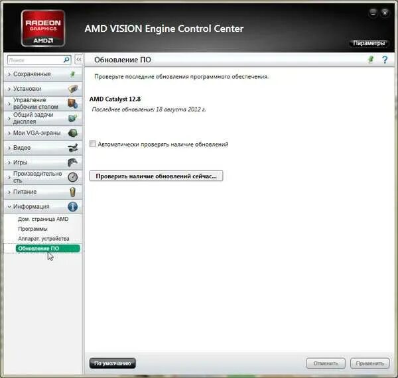The width and height of the screenshot is (398, 378).
Task: Expand the Установки section arrow
Action: pos(9,89)
